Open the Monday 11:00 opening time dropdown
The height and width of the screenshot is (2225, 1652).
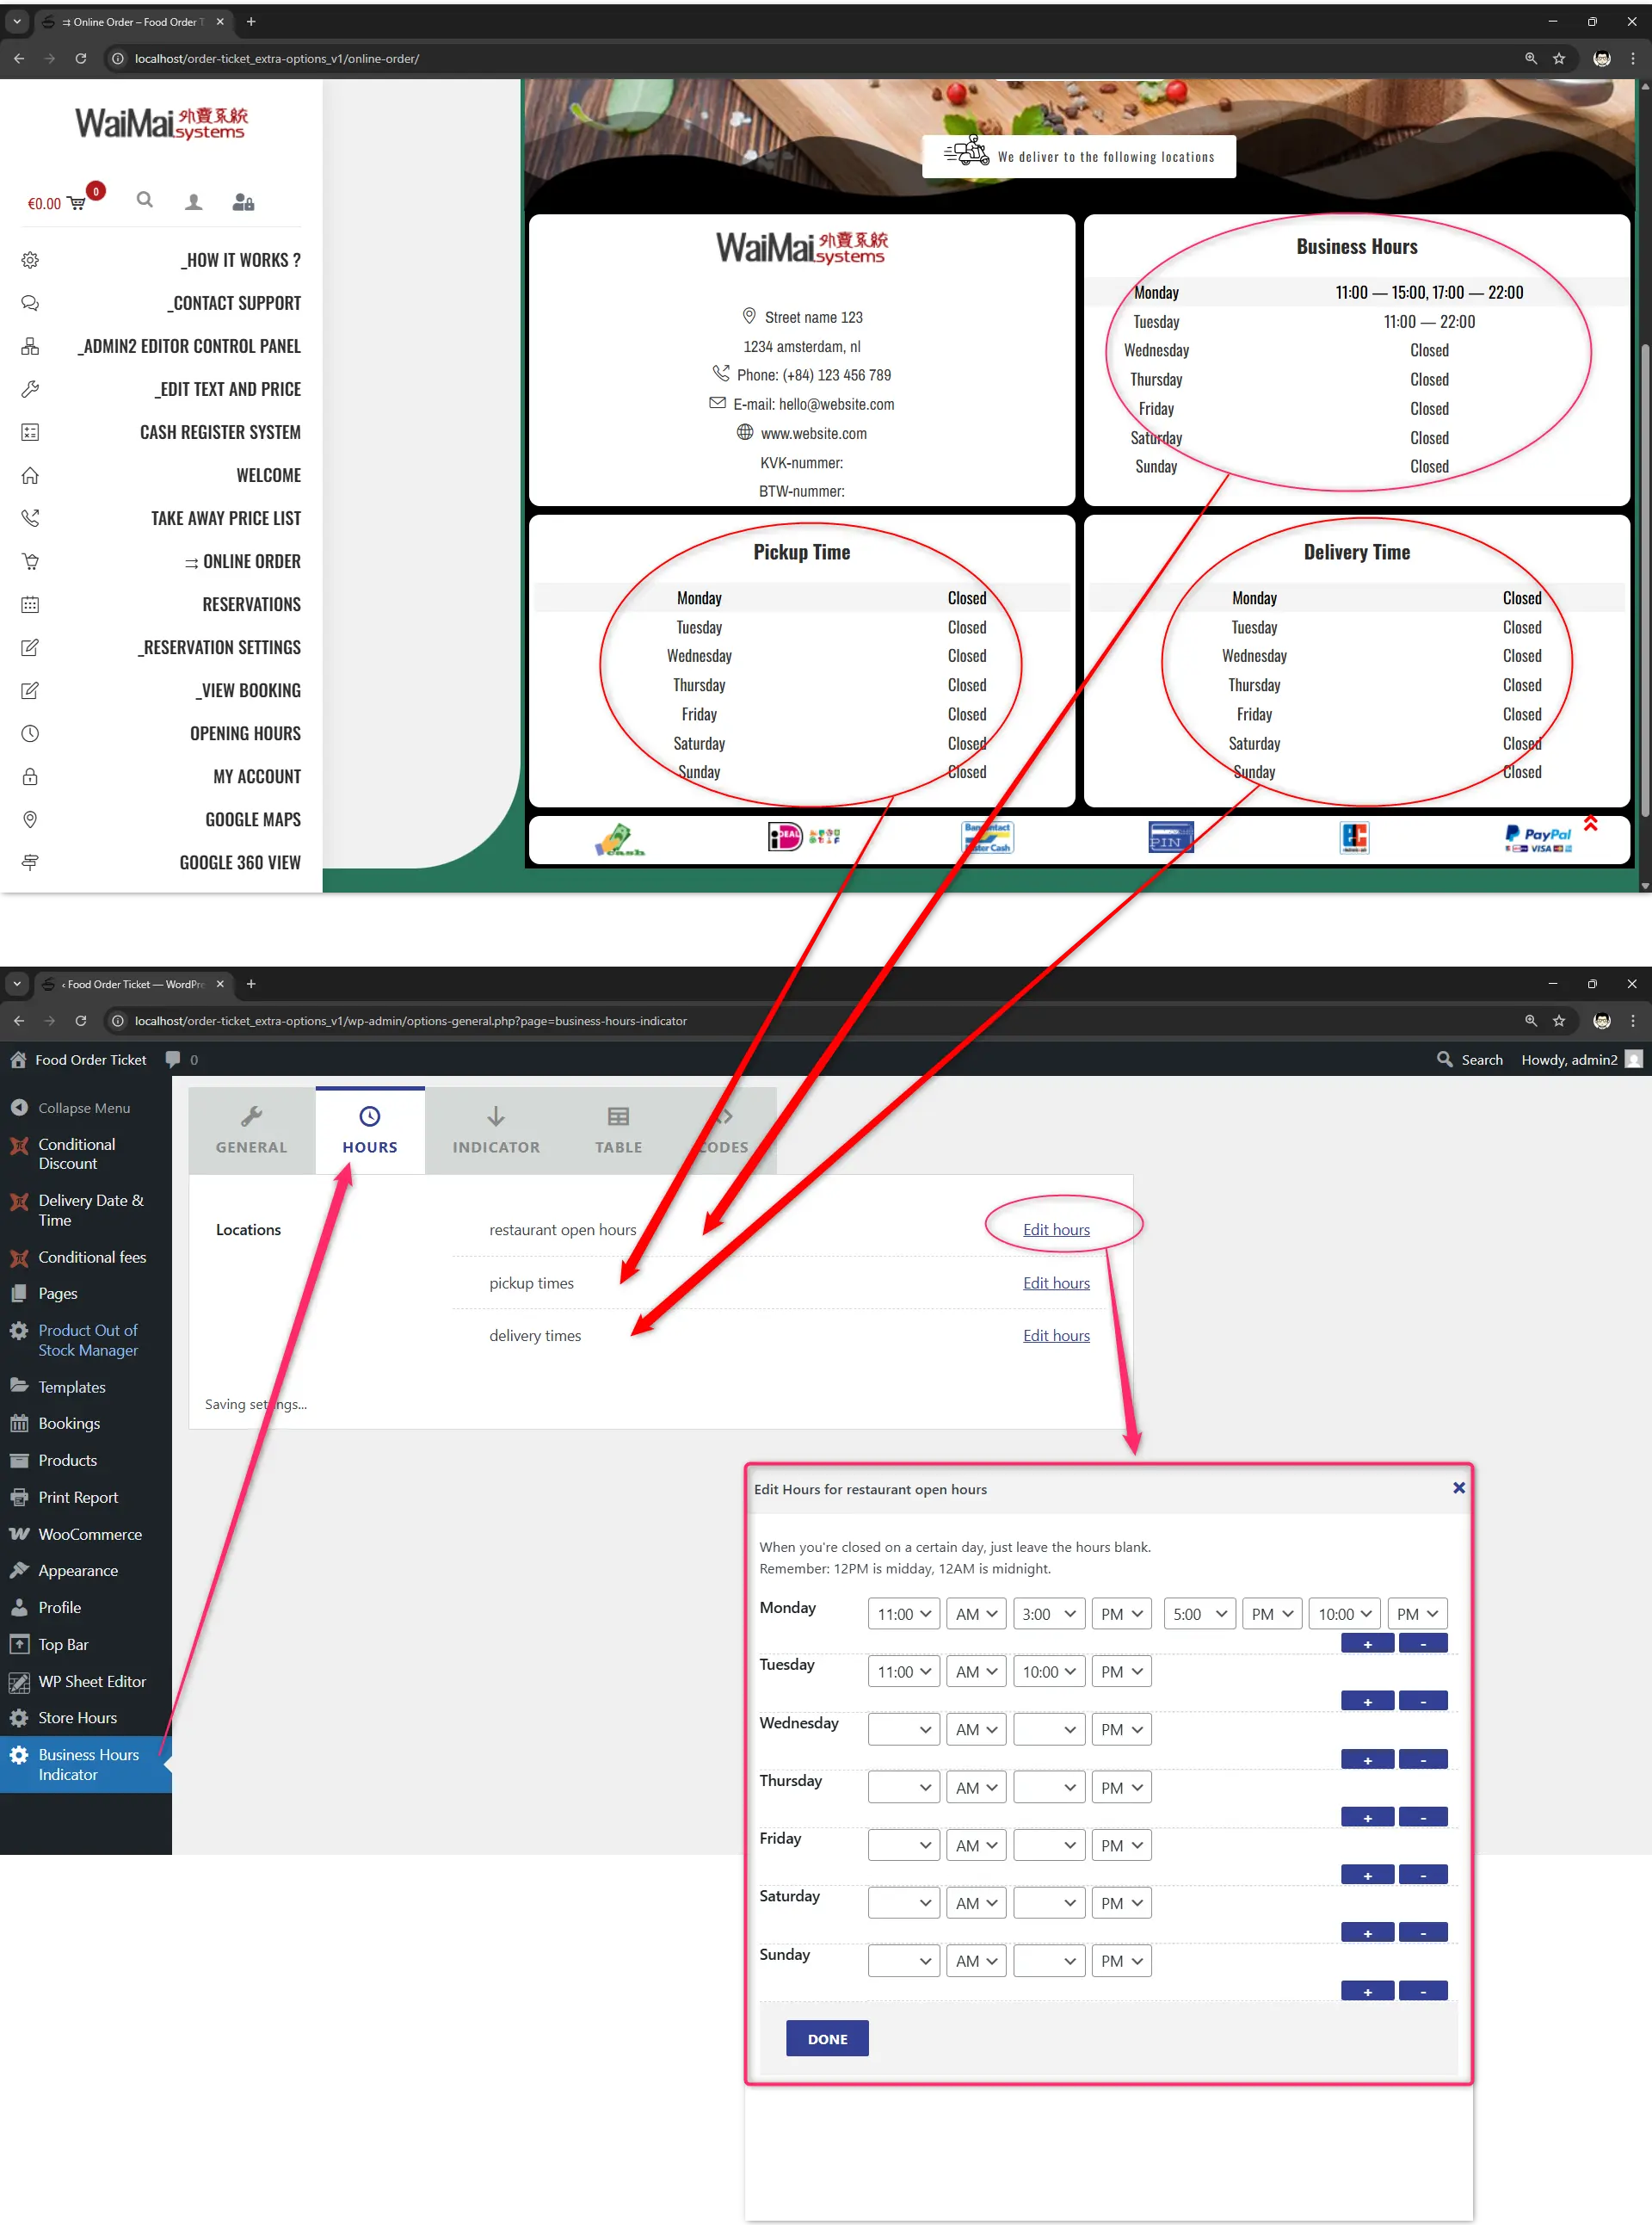click(x=903, y=1614)
